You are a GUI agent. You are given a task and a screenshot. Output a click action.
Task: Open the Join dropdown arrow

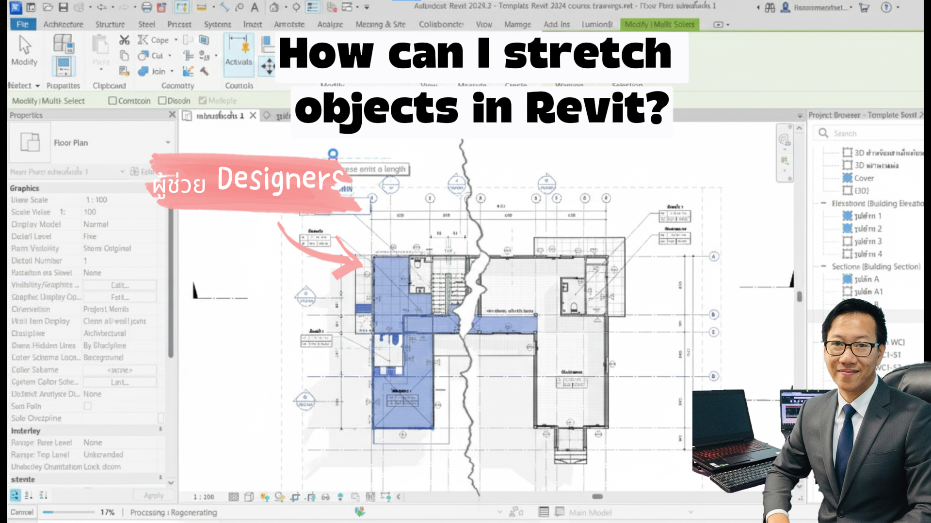172,71
